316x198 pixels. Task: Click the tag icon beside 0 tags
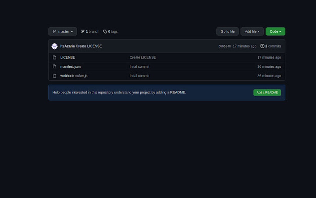coord(105,31)
